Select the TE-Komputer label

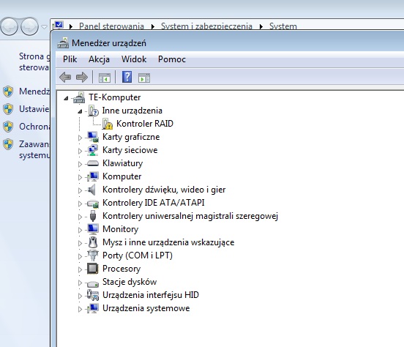coord(114,97)
